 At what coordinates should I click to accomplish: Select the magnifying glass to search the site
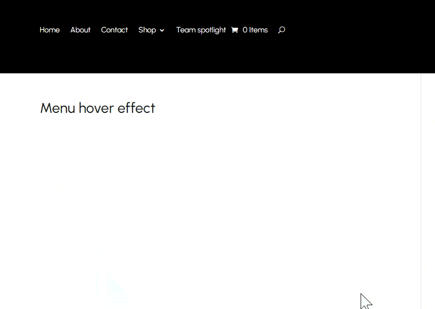tap(281, 30)
